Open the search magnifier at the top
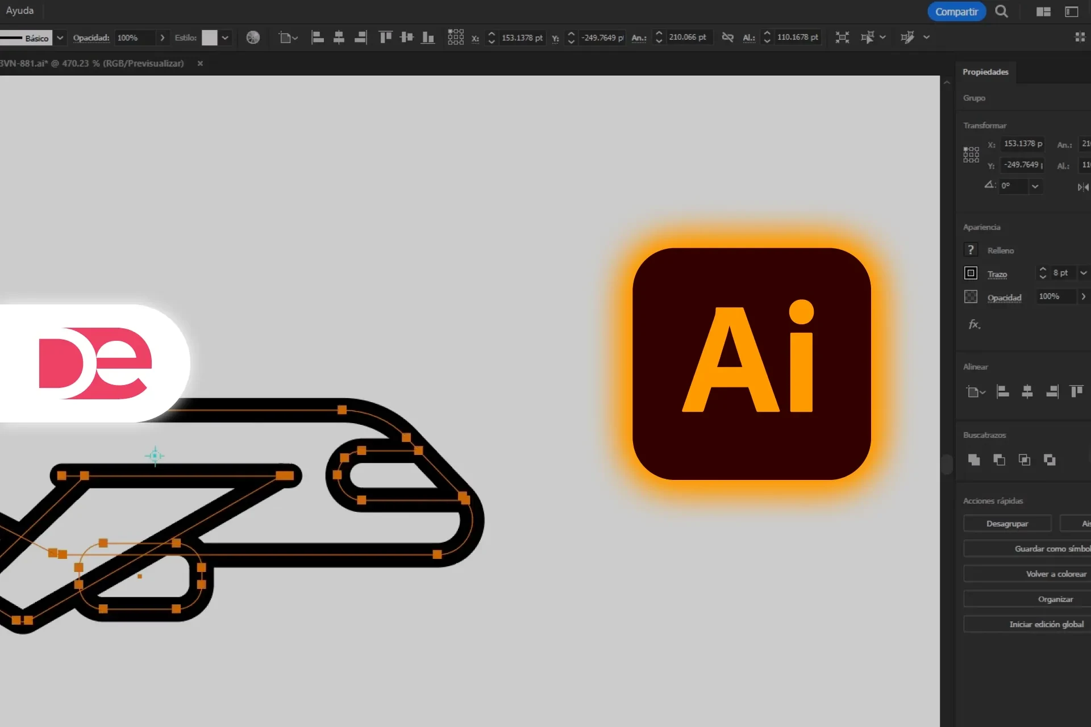1091x727 pixels. tap(1002, 11)
